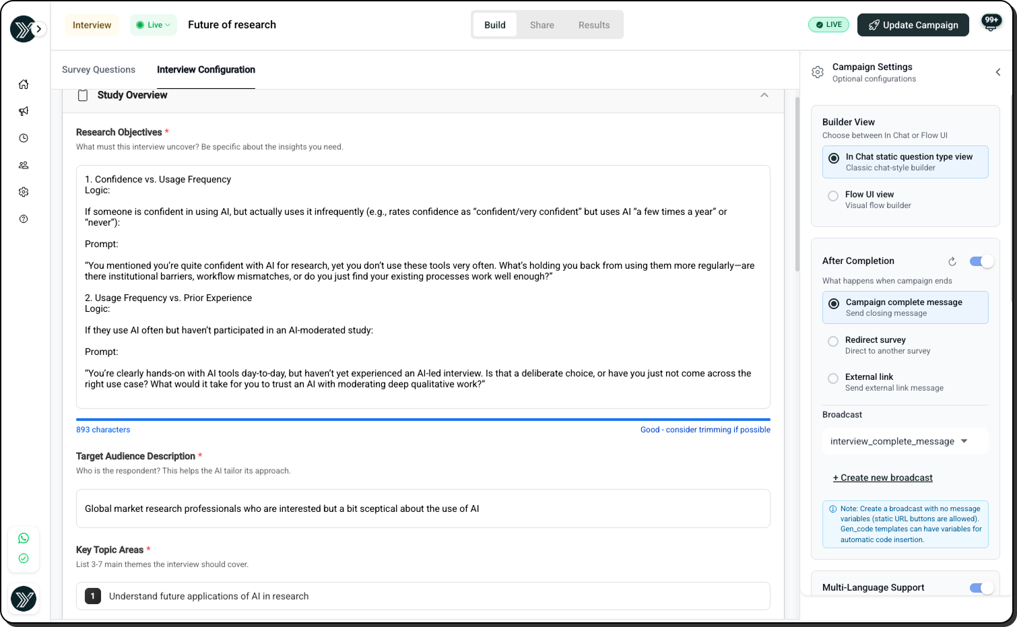Switch to the Survey Questions tab
Screen dimensions: 1017x627
click(98, 69)
